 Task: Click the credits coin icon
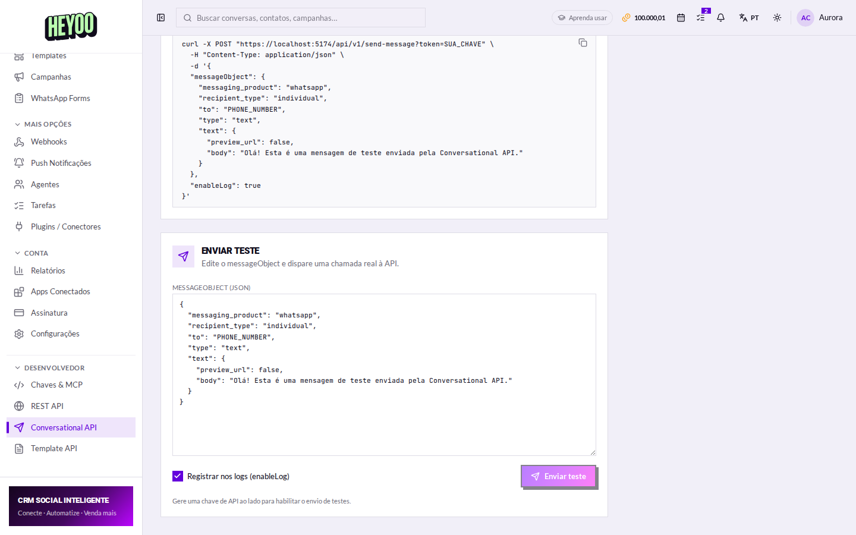coord(626,18)
